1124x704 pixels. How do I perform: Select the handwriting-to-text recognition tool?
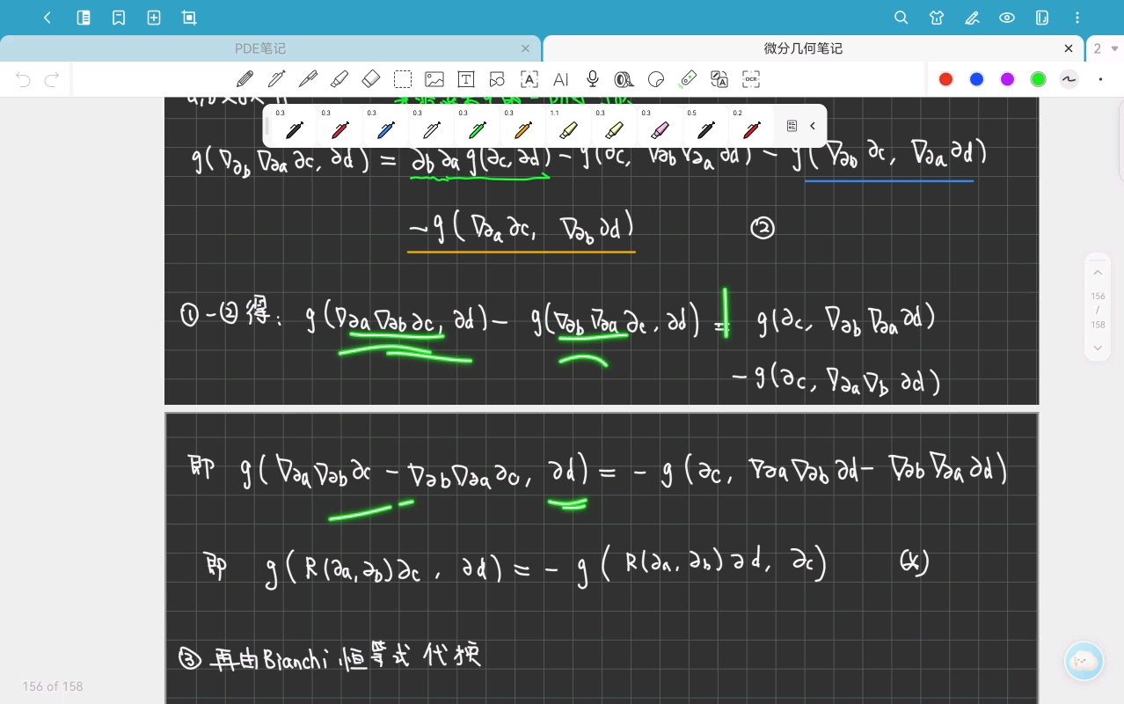click(529, 79)
